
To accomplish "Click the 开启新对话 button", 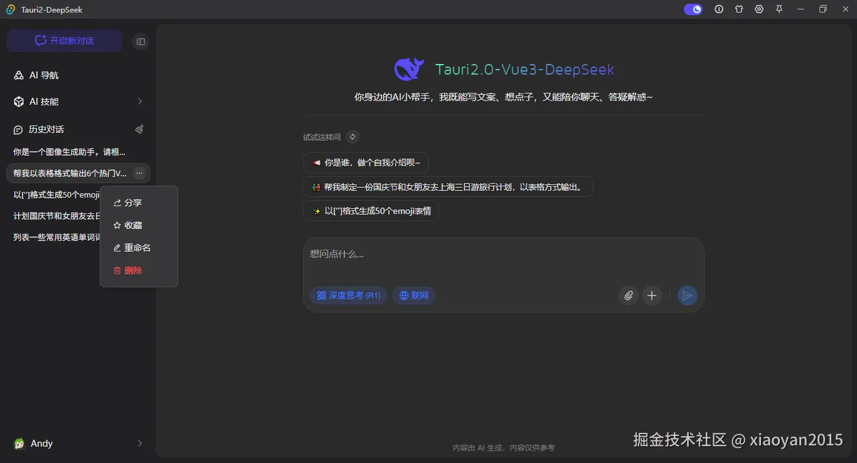I will (x=63, y=40).
